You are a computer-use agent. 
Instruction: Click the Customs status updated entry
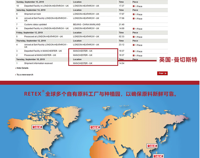coord(35,24)
